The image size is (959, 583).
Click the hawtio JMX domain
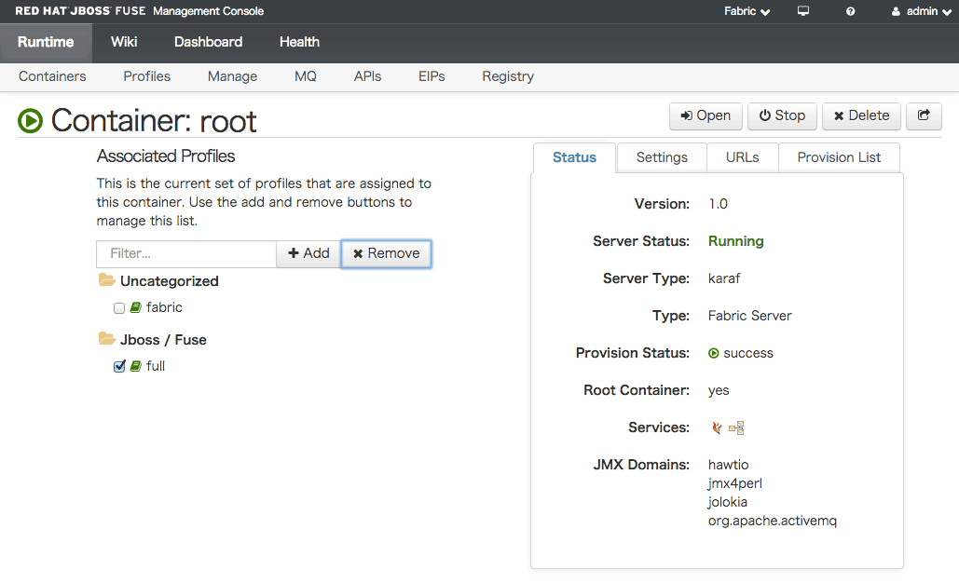[729, 465]
